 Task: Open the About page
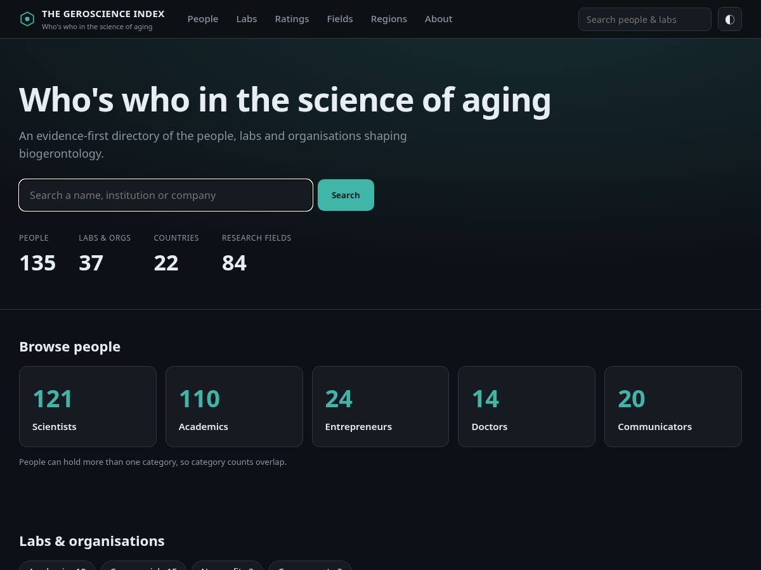(438, 19)
